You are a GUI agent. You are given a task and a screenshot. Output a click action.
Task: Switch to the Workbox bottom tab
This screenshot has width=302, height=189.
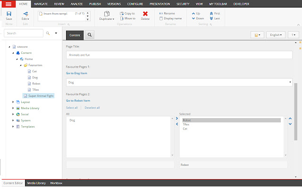tap(56, 182)
